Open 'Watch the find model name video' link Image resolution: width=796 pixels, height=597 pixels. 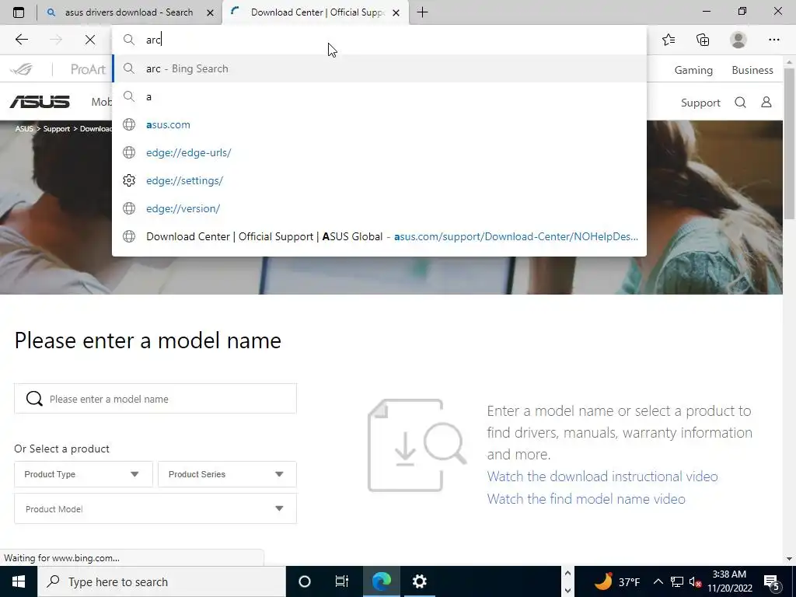pos(586,498)
